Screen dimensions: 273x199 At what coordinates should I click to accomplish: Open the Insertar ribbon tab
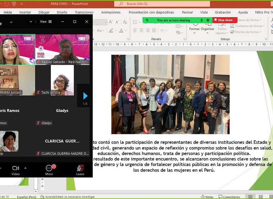[25, 12]
